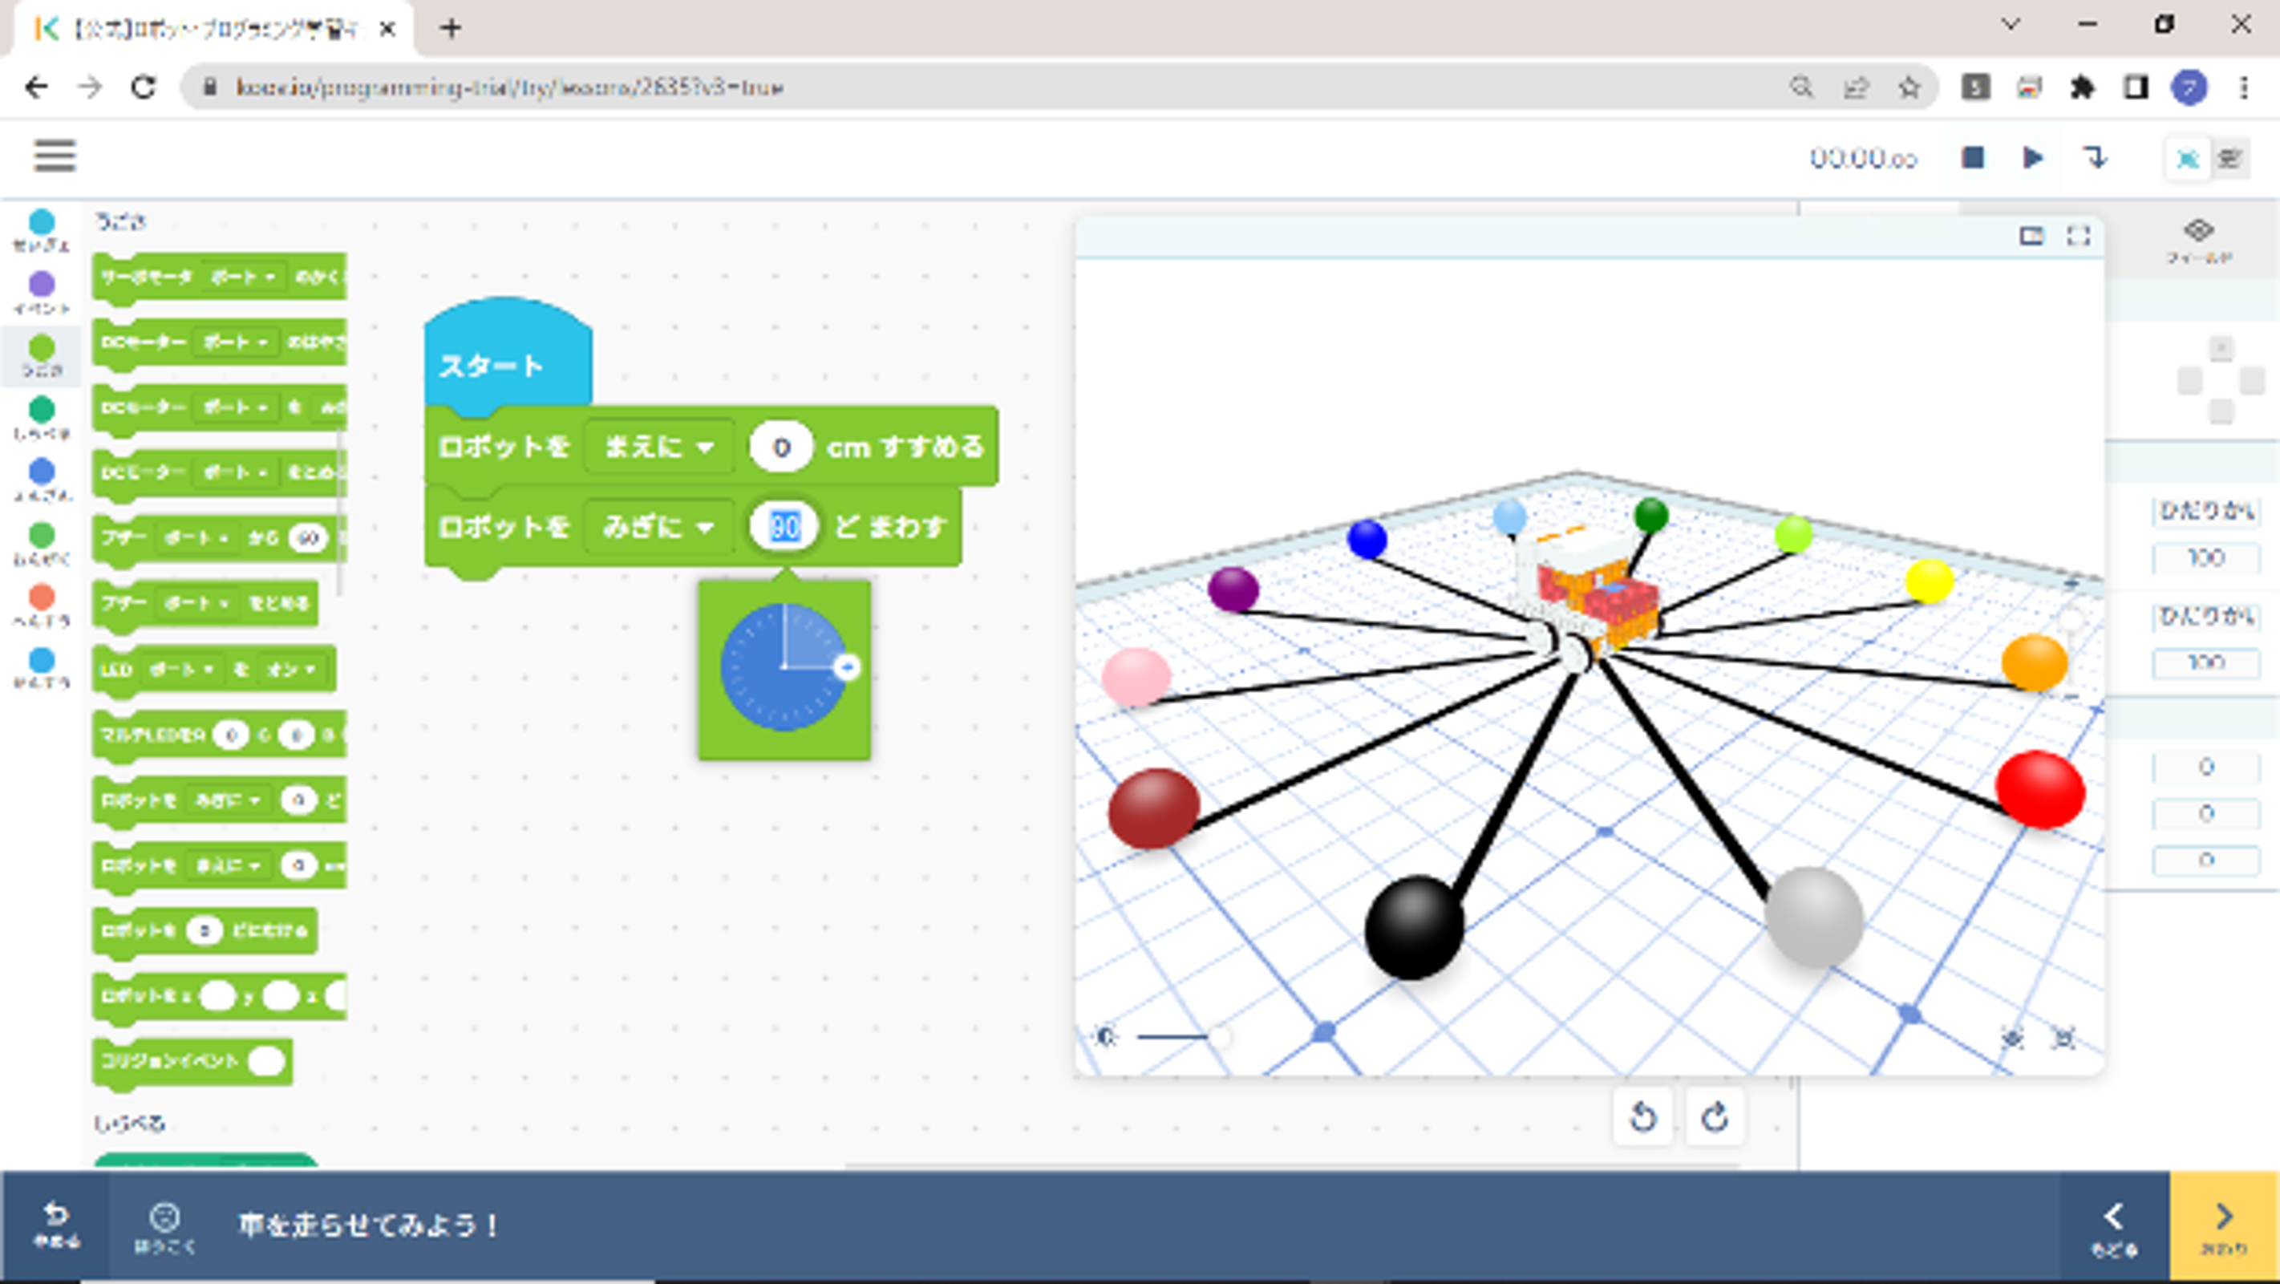Click the cm distance input in the forward block
The height and width of the screenshot is (1284, 2280).
(780, 447)
